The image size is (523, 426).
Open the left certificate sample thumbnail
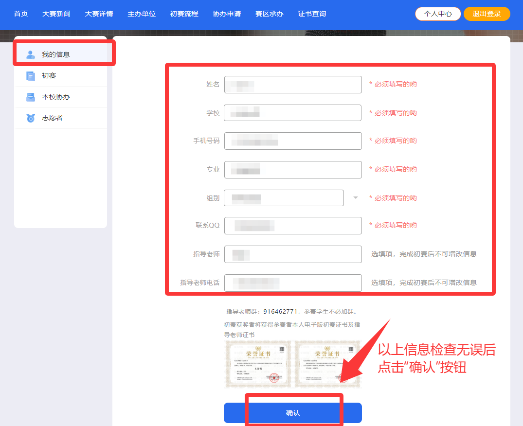coord(258,364)
